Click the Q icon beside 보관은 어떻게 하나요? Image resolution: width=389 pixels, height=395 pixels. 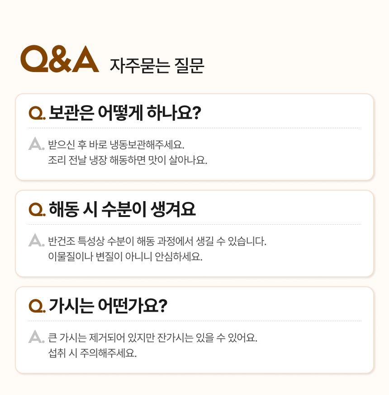tap(37, 113)
